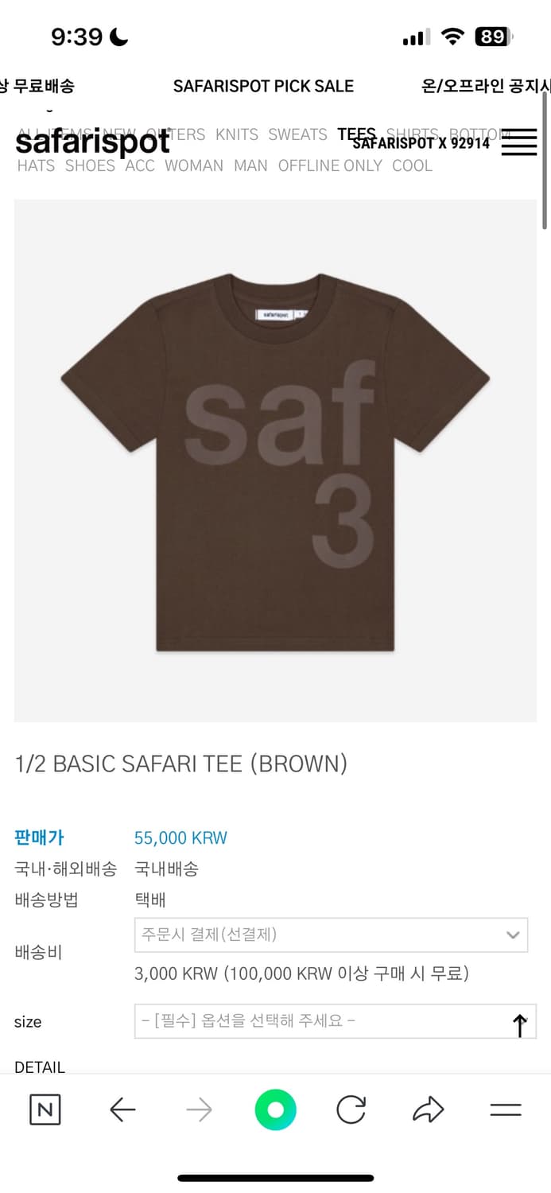Screen dimensions: 551x1193
Task: Tap the SAFARISPOT PICK SALE banner
Action: [x=263, y=86]
